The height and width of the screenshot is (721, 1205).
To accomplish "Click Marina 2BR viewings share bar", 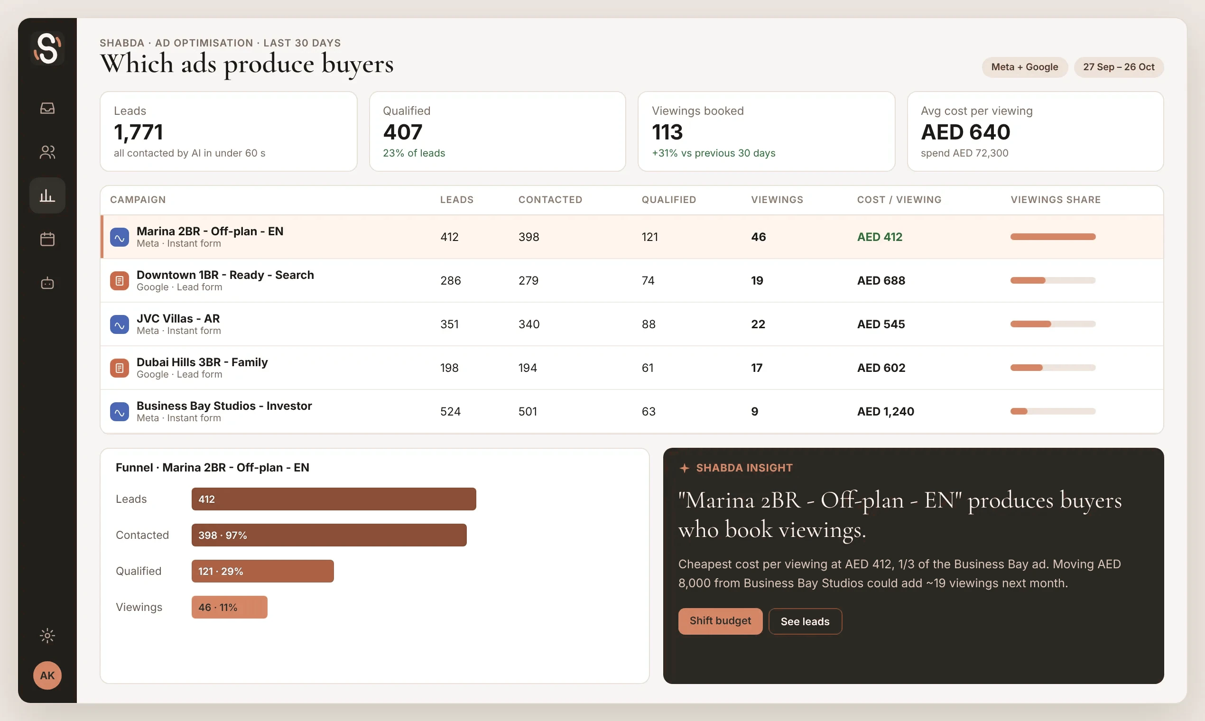I will tap(1053, 237).
